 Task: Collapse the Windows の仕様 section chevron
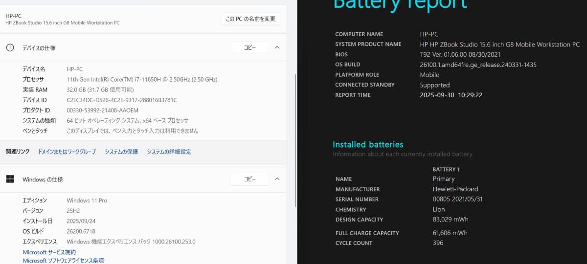click(x=277, y=179)
